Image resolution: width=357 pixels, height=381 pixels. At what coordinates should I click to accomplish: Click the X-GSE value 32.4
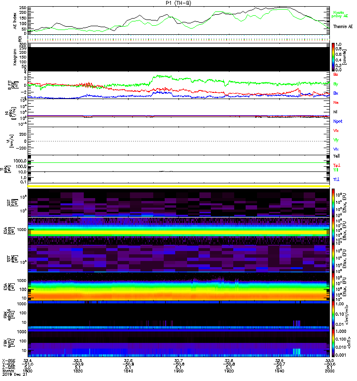tap(28, 361)
